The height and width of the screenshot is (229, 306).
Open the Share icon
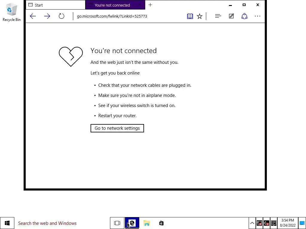[x=244, y=16]
